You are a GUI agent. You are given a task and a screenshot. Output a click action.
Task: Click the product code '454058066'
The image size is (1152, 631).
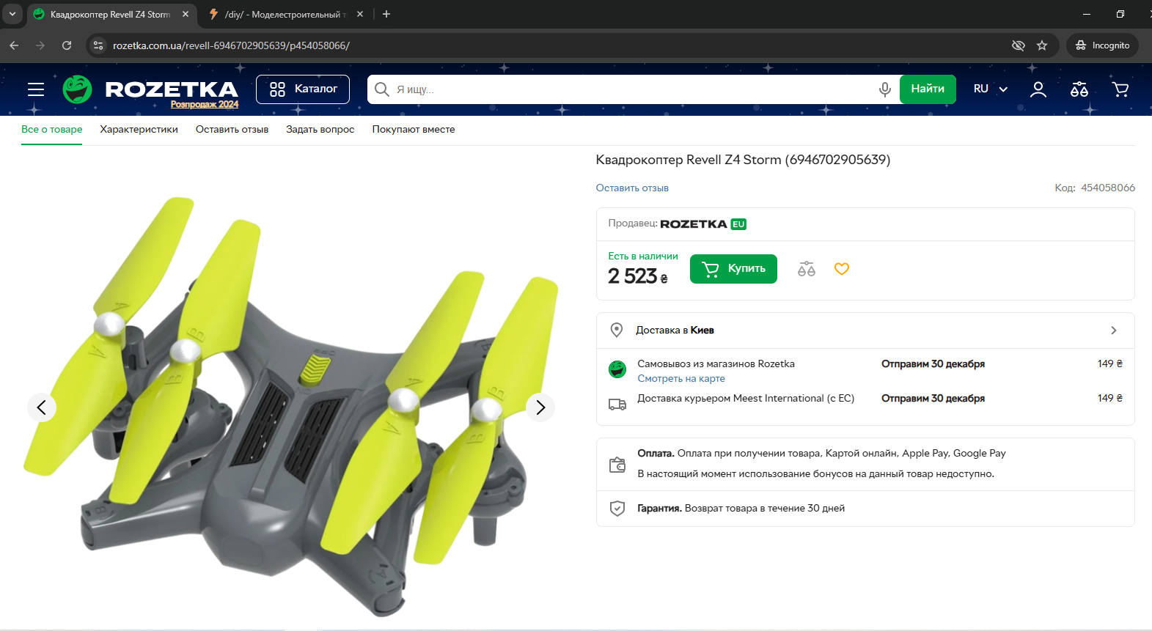pyautogui.click(x=1108, y=188)
